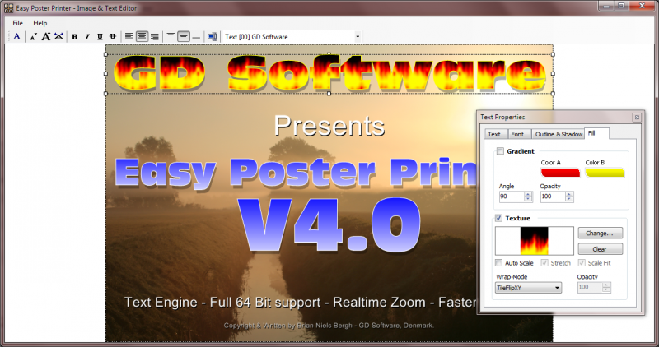Set vertical alignment to top
The image size is (659, 347).
coord(171,36)
